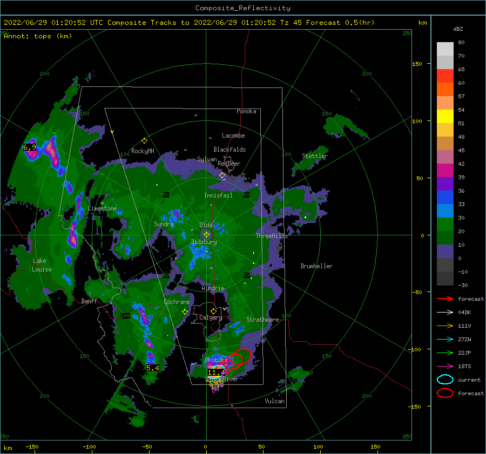
Task: Click the slate purple 10 dBZ swatch
Action: point(445,252)
